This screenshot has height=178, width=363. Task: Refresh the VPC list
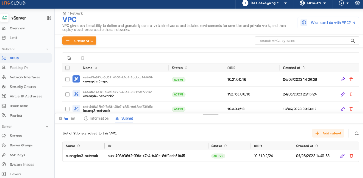69,58
